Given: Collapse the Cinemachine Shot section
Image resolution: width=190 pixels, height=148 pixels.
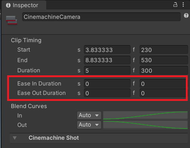Looking at the screenshot, I should click(15, 138).
